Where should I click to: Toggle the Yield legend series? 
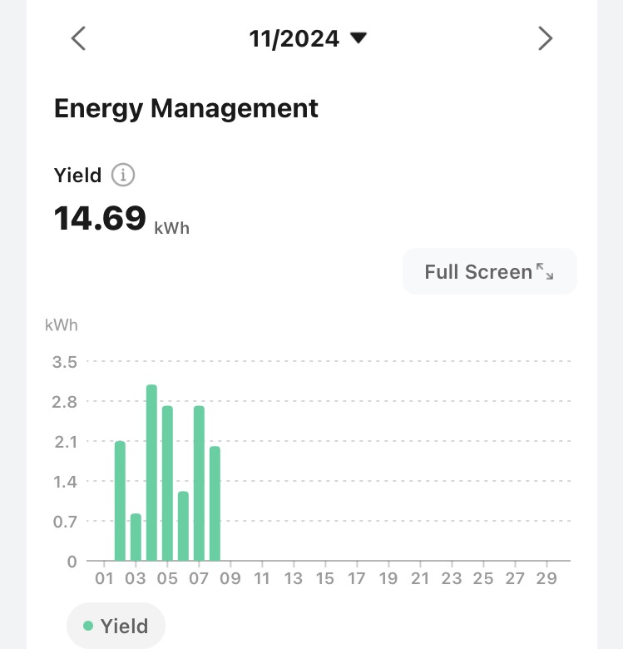116,626
